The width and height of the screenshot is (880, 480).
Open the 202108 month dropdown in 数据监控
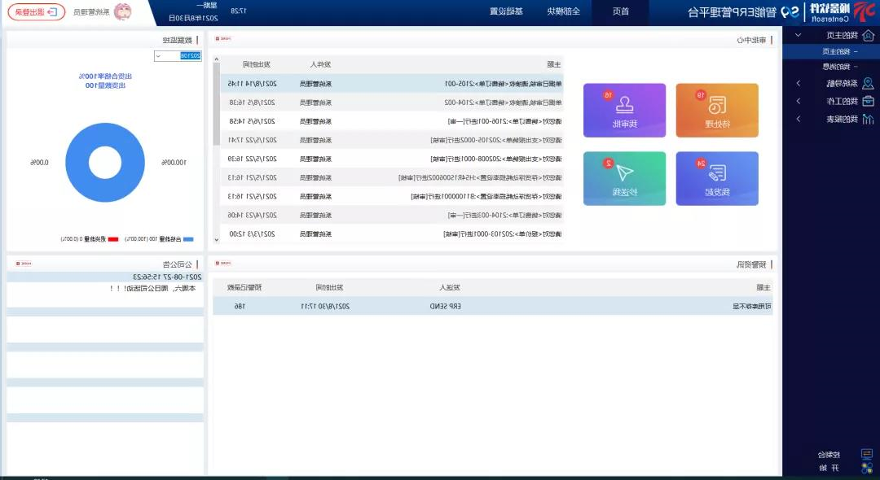point(177,56)
